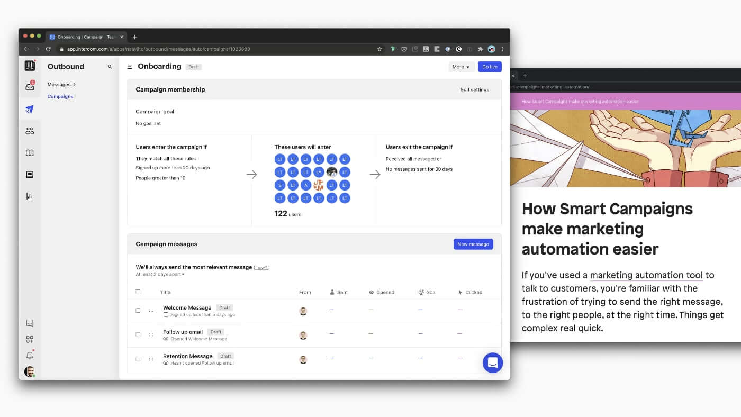Click the Go live button
The width and height of the screenshot is (741, 417).
click(490, 67)
